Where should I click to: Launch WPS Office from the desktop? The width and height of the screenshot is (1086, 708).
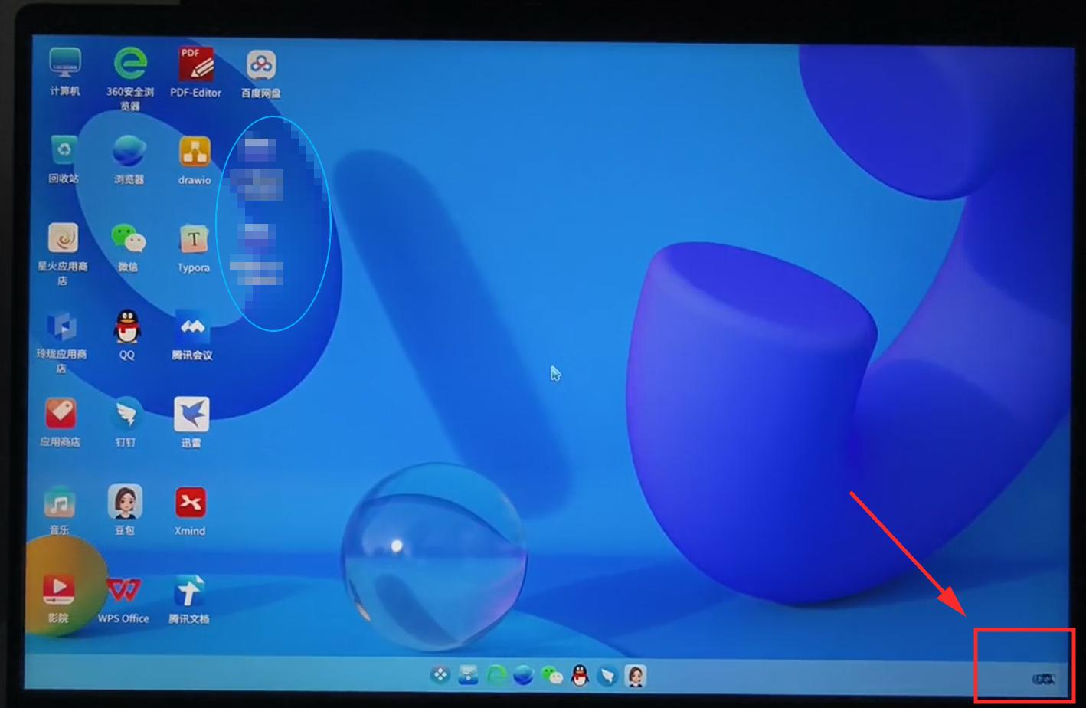point(124,590)
